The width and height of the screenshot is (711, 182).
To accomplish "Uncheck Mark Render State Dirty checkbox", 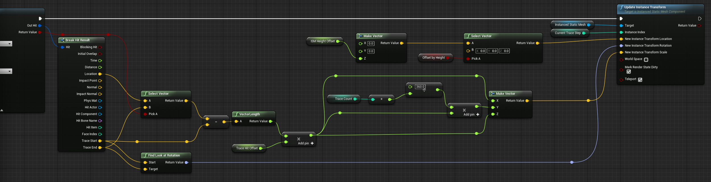I will click(x=629, y=72).
